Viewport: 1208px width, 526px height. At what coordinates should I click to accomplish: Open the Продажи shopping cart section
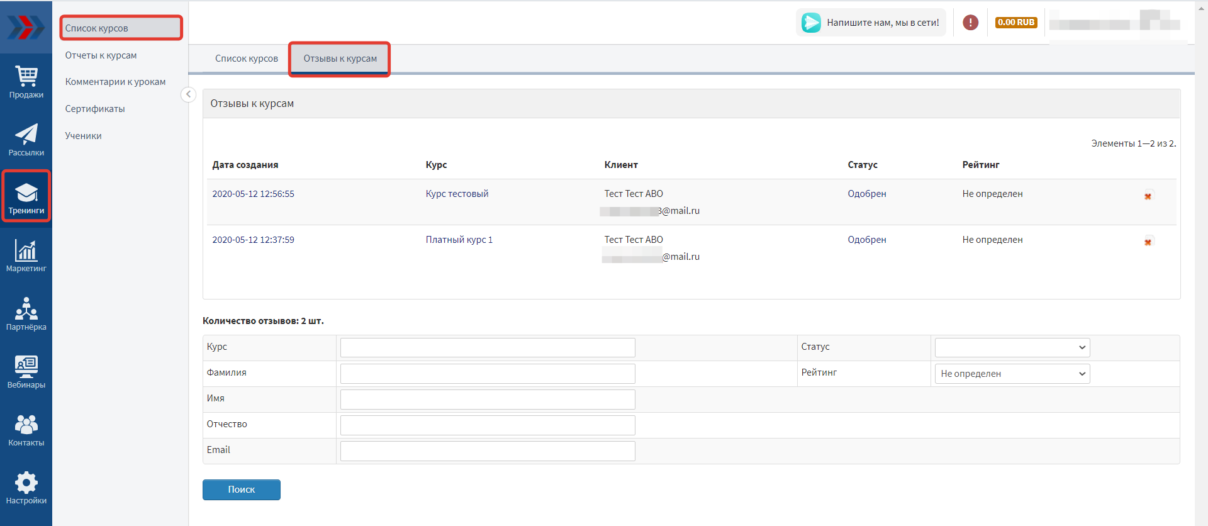click(x=26, y=82)
